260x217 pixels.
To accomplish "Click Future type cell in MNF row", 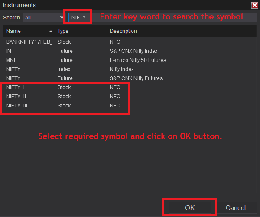I will [65, 60].
